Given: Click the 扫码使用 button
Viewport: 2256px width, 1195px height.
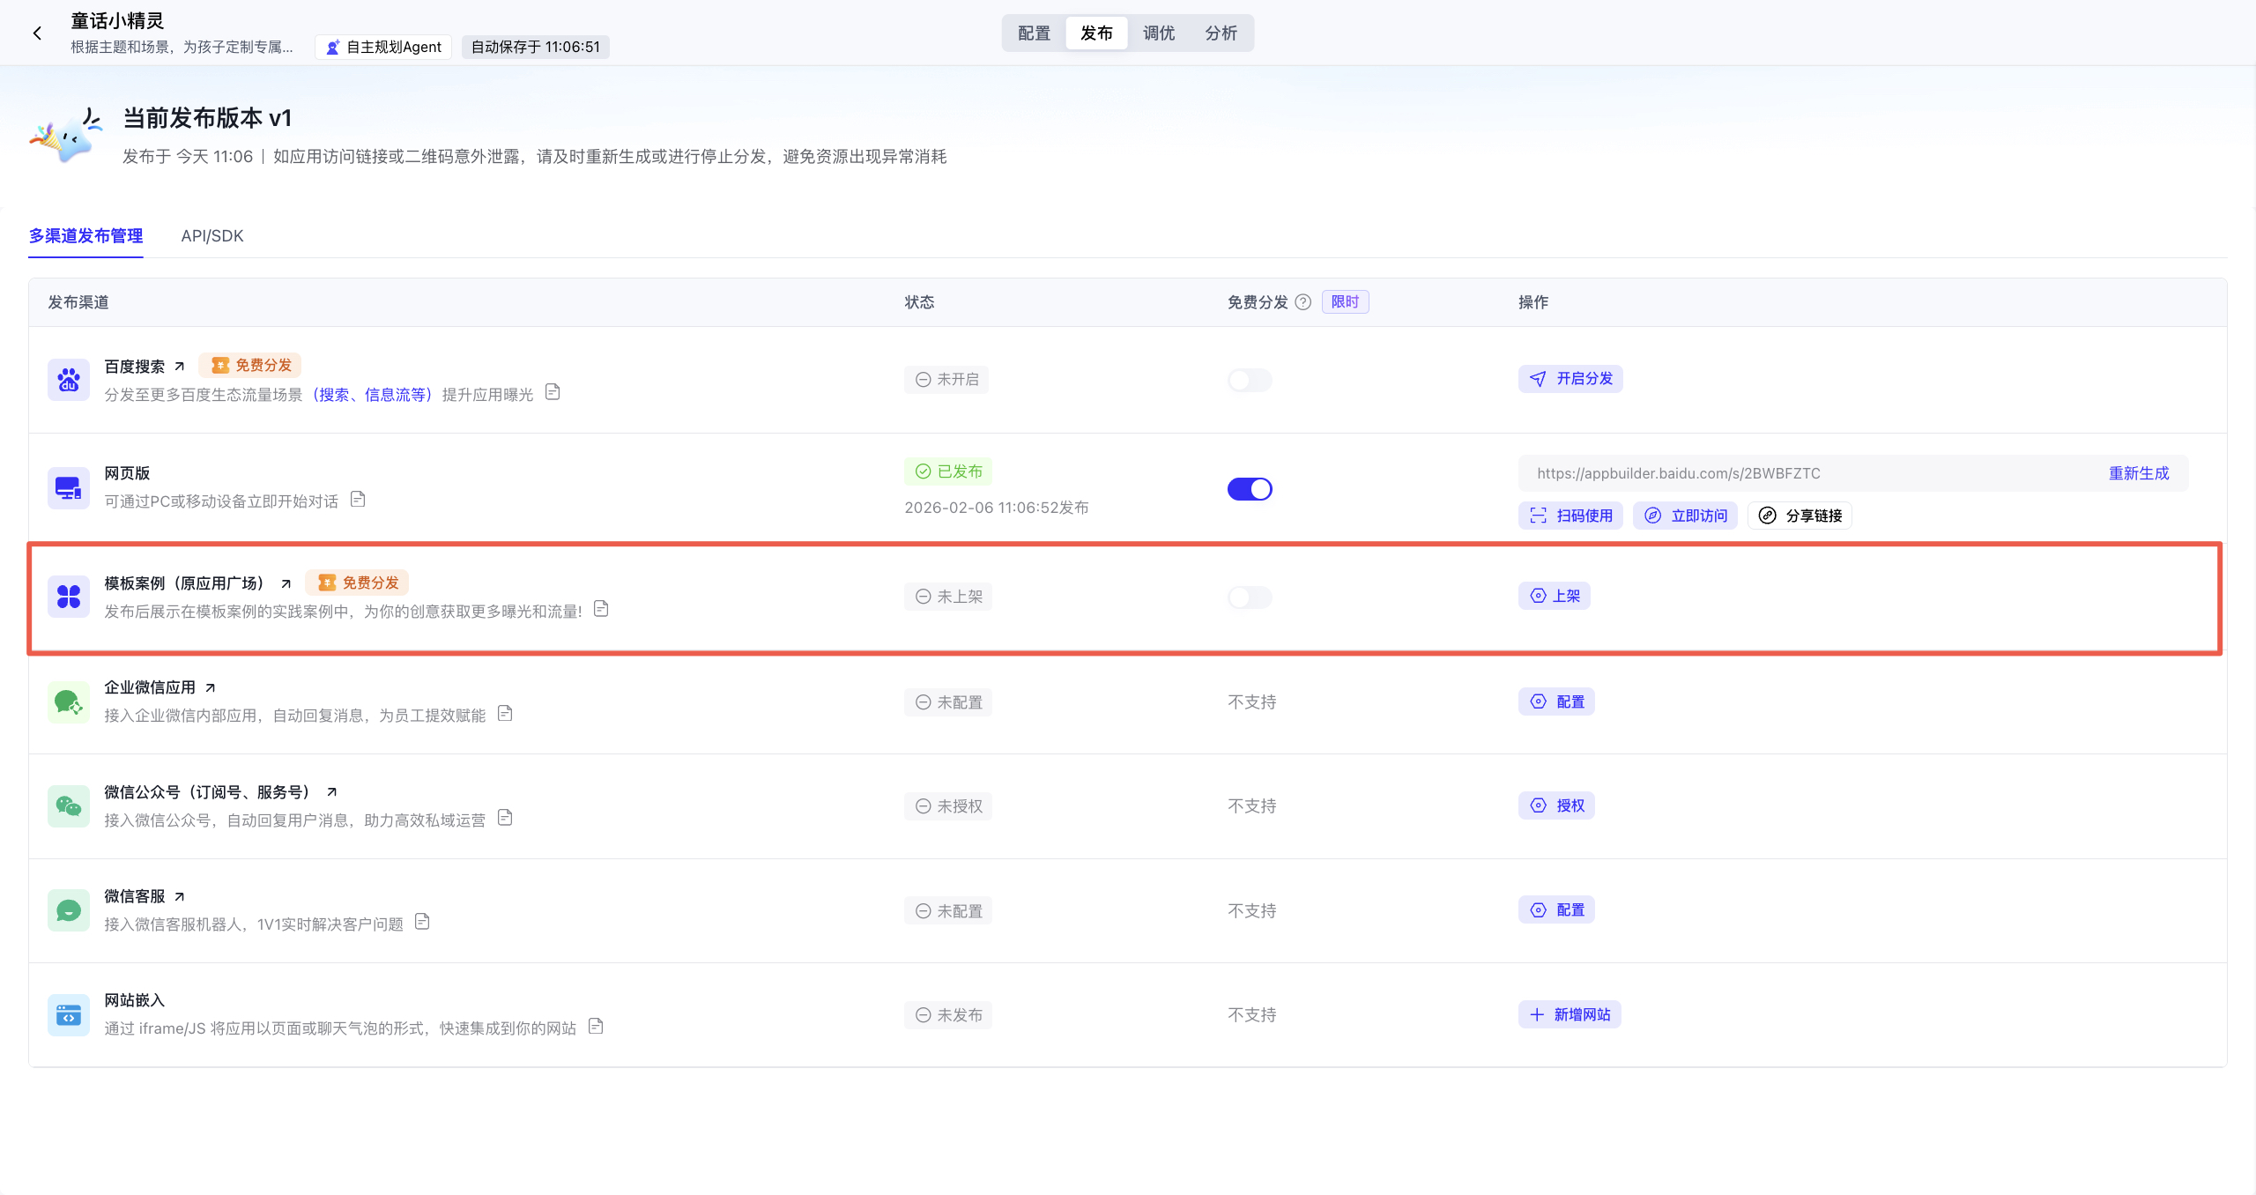Looking at the screenshot, I should [1570, 516].
